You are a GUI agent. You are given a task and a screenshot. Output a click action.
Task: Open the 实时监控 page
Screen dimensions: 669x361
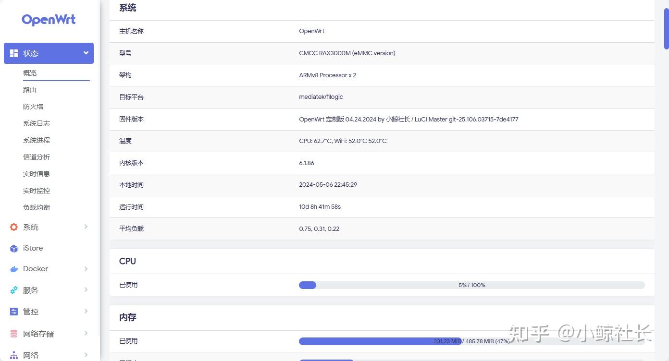pyautogui.click(x=36, y=190)
